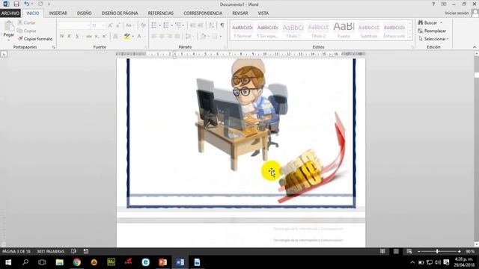Click Iniciar sesión link
Screen dimensions: 479x269
pos(457,13)
